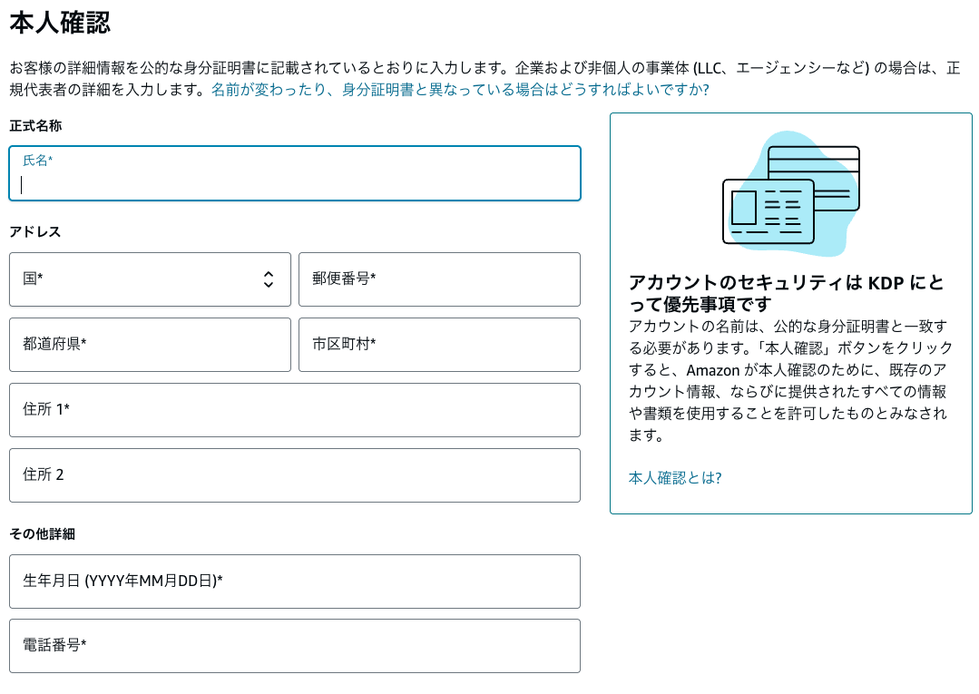The height and width of the screenshot is (694, 979).
Task: Open the 名前が変わったり help link
Action: (x=459, y=90)
